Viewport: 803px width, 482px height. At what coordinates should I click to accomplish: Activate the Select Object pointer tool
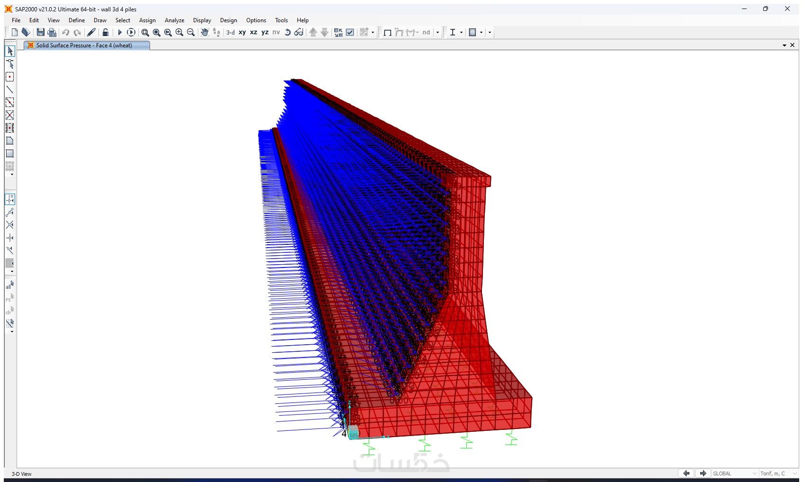(10, 51)
